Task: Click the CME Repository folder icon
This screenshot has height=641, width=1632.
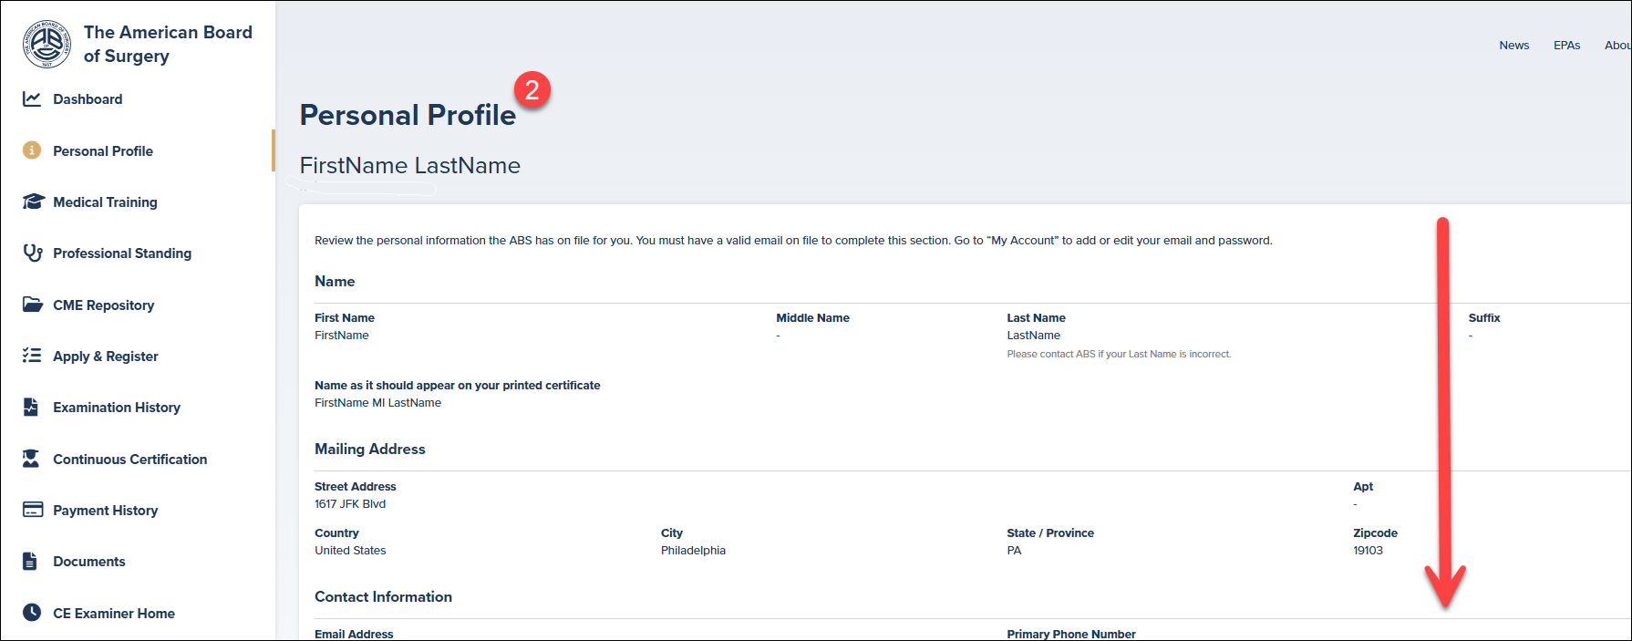Action: coord(33,305)
